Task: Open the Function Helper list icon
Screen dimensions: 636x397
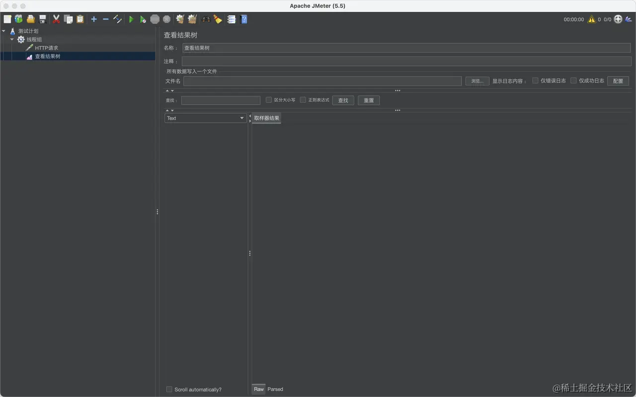Action: pos(231,19)
